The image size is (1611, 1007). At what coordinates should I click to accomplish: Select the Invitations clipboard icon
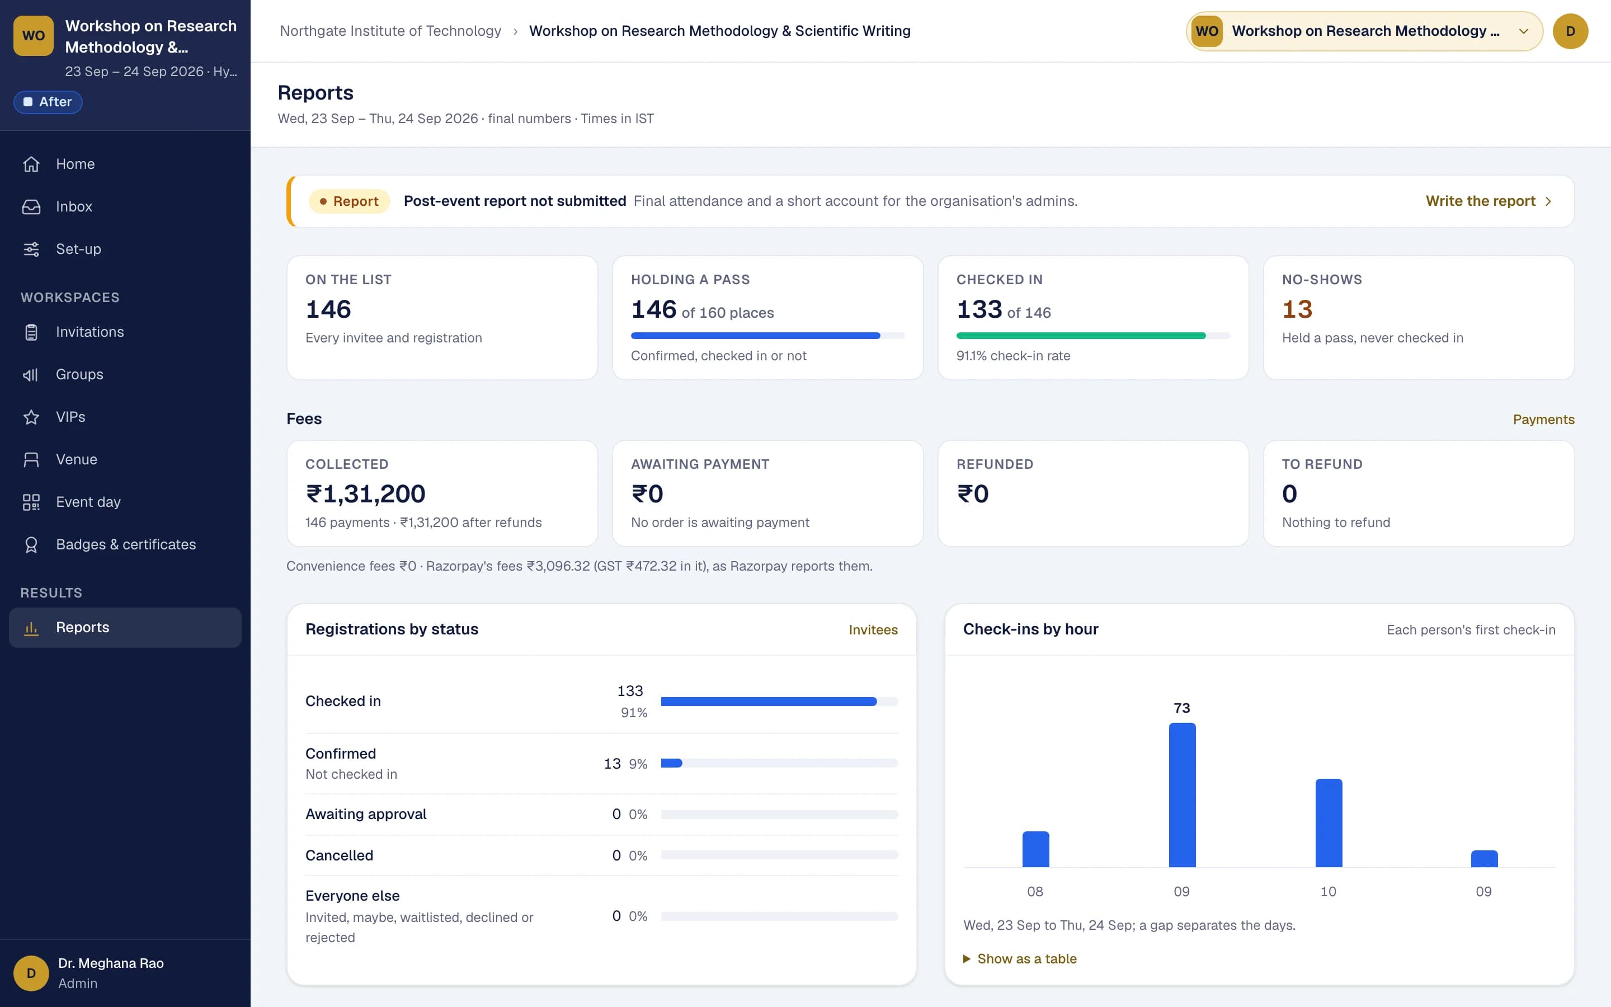[31, 332]
